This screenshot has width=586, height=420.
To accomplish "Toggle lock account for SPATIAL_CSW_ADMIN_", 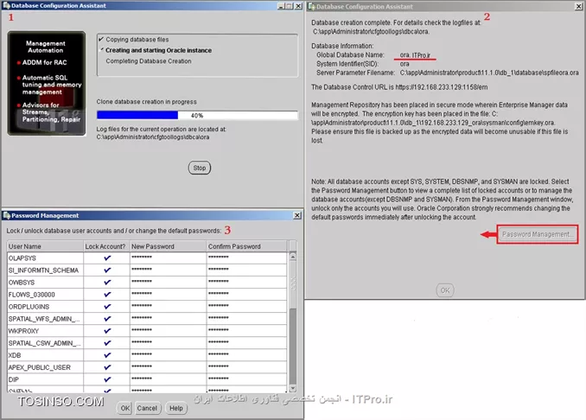I will coord(107,342).
